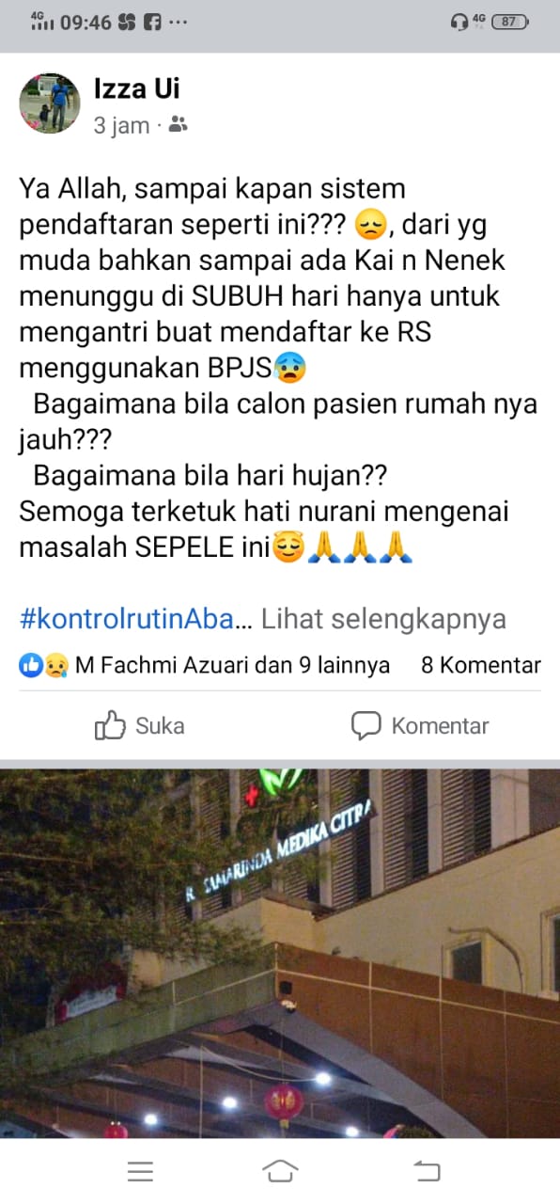560x1204 pixels.
Task: Tap the battery indicator showing 87
Action: pos(510,22)
